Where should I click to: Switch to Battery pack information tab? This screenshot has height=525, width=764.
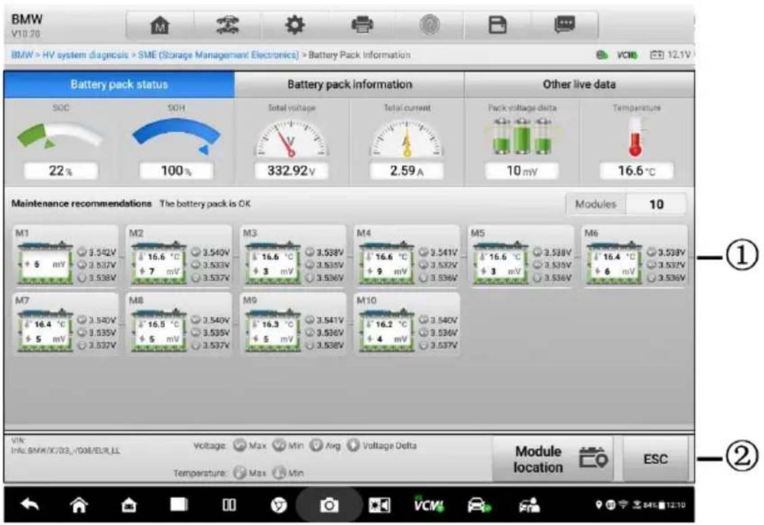349,85
